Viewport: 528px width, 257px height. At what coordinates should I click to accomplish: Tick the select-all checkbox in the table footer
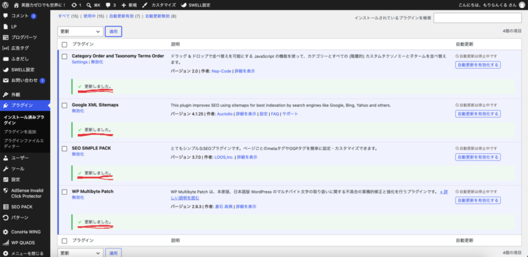pyautogui.click(x=64, y=240)
